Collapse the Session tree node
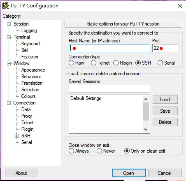Screen dimensions: 186x181 (9, 24)
